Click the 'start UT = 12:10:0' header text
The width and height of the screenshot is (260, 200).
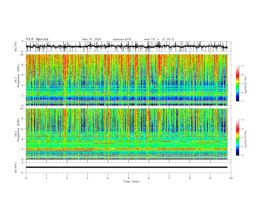(x=159, y=39)
